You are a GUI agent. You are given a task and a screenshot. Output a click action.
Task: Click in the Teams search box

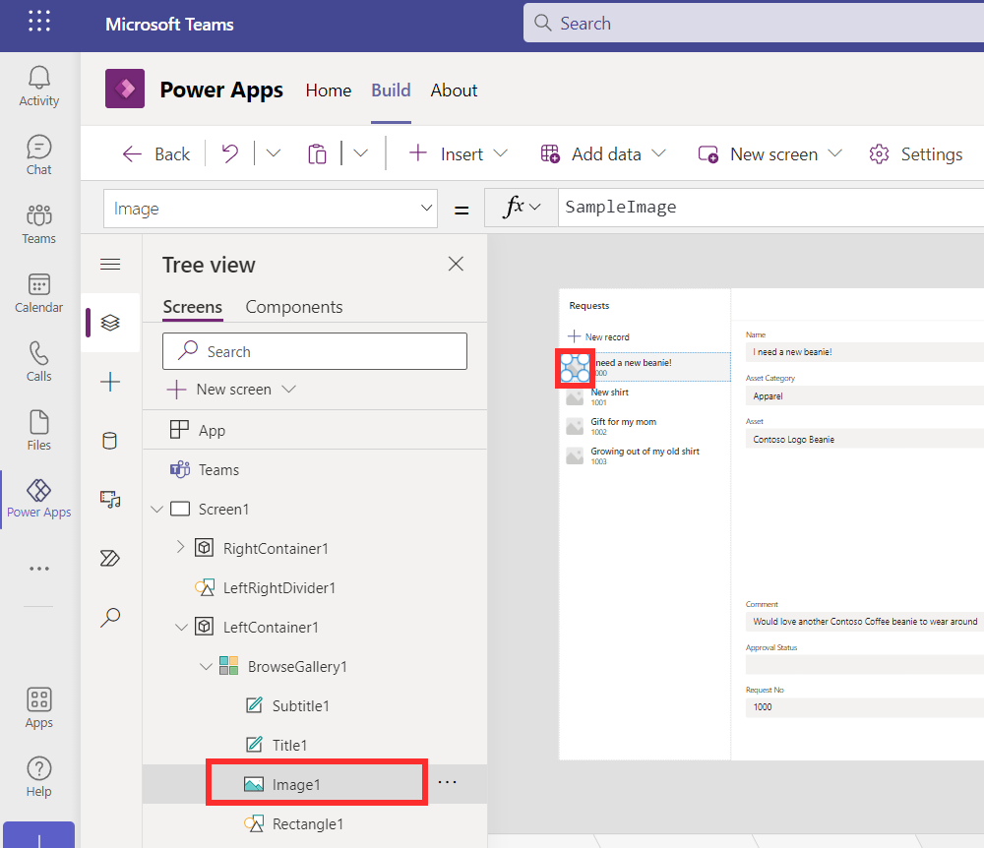click(x=753, y=24)
